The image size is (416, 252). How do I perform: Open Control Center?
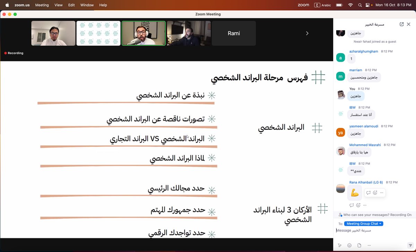click(368, 5)
